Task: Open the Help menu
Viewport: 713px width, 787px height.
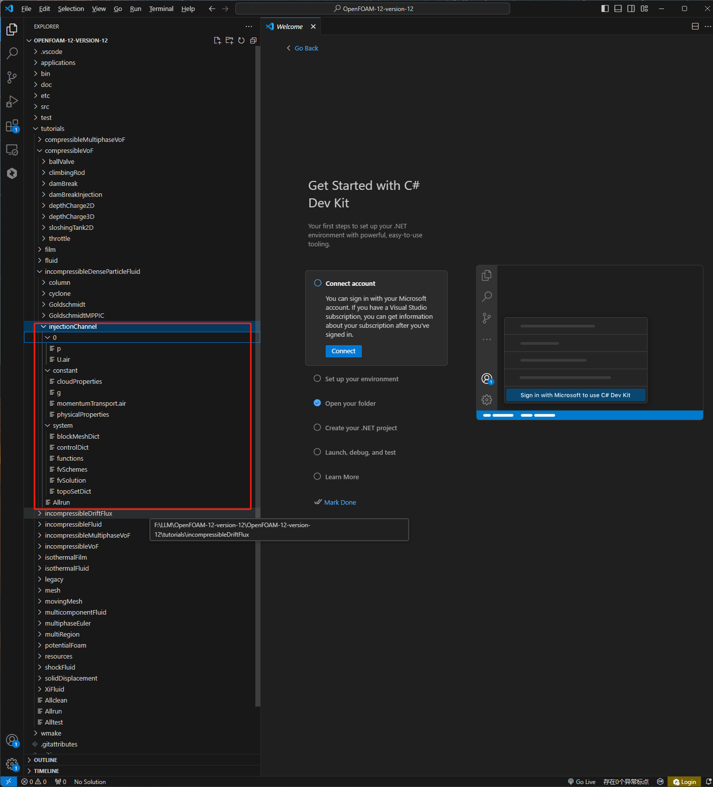Action: click(x=188, y=8)
